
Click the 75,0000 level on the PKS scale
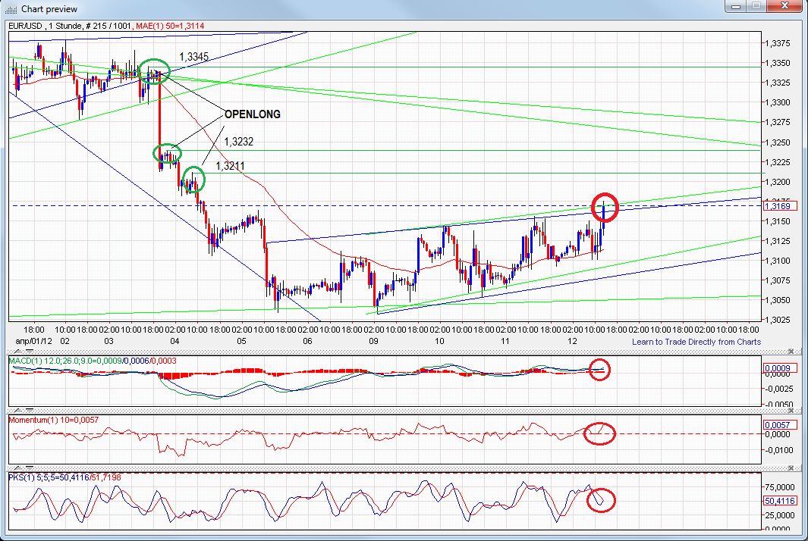click(780, 487)
